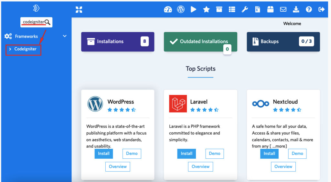Click the [ ...more] link in Nextcloud description
The height and width of the screenshot is (182, 331).
(x=278, y=146)
